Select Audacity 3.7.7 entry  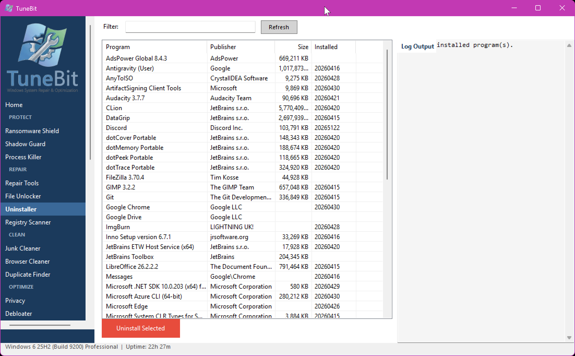point(243,98)
